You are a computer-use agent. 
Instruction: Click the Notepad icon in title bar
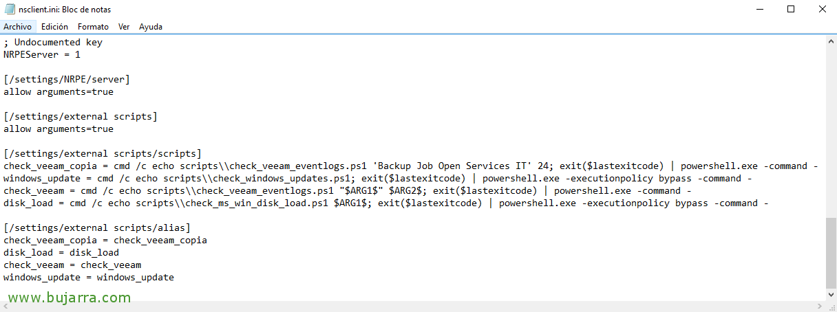(x=10, y=10)
